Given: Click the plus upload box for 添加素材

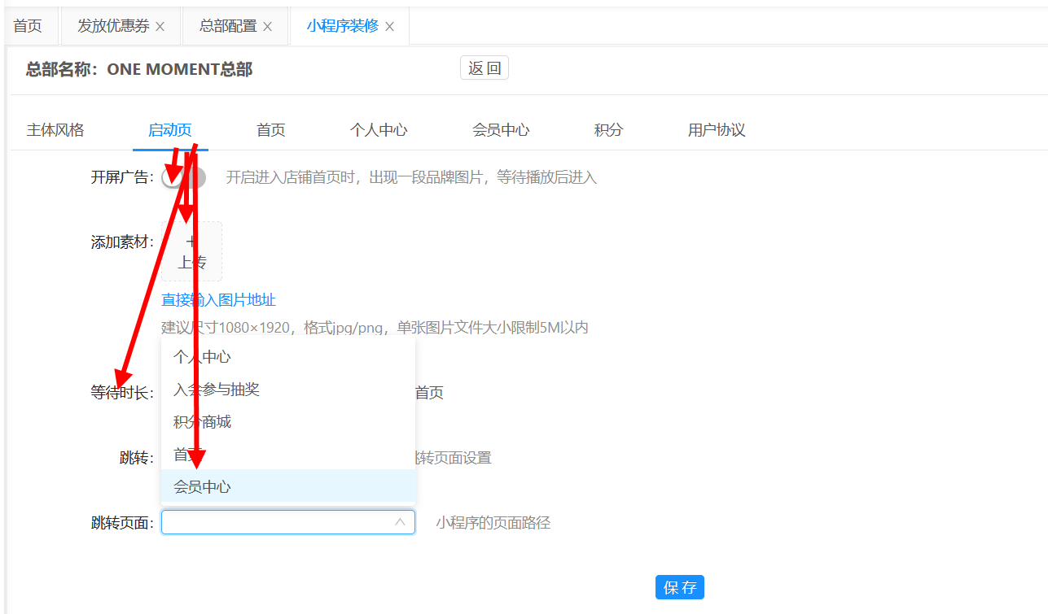Looking at the screenshot, I should 191,251.
